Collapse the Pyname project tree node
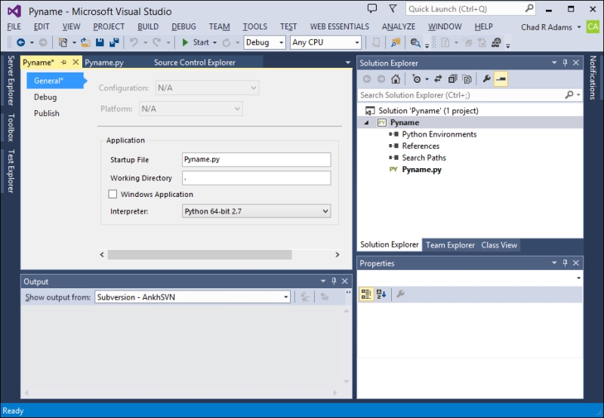 (367, 122)
